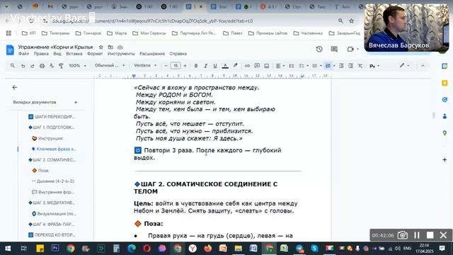Pick a text color
Viewport: 453px width, 255px height.
click(x=225, y=66)
